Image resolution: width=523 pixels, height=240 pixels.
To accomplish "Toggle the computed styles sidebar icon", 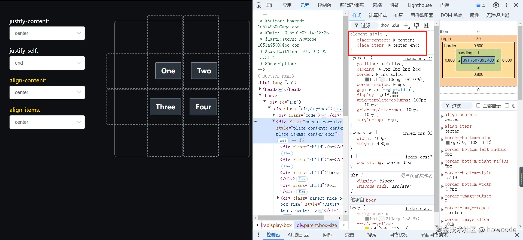I will 427,25.
